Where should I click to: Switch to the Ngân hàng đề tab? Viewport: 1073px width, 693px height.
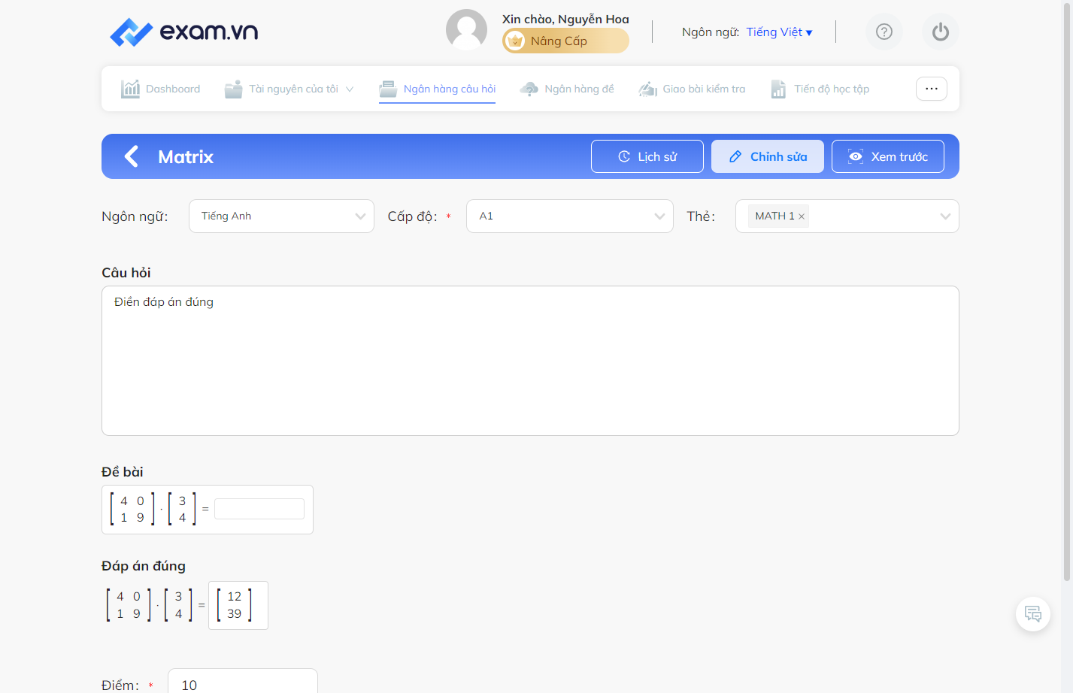(x=567, y=89)
